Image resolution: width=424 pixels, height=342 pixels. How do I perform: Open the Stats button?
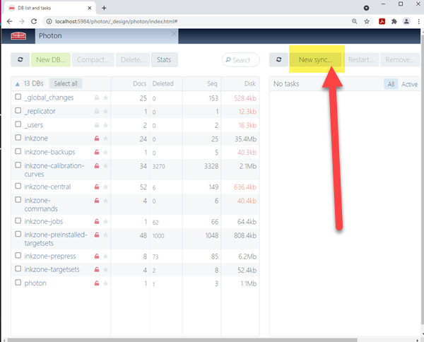pos(164,59)
